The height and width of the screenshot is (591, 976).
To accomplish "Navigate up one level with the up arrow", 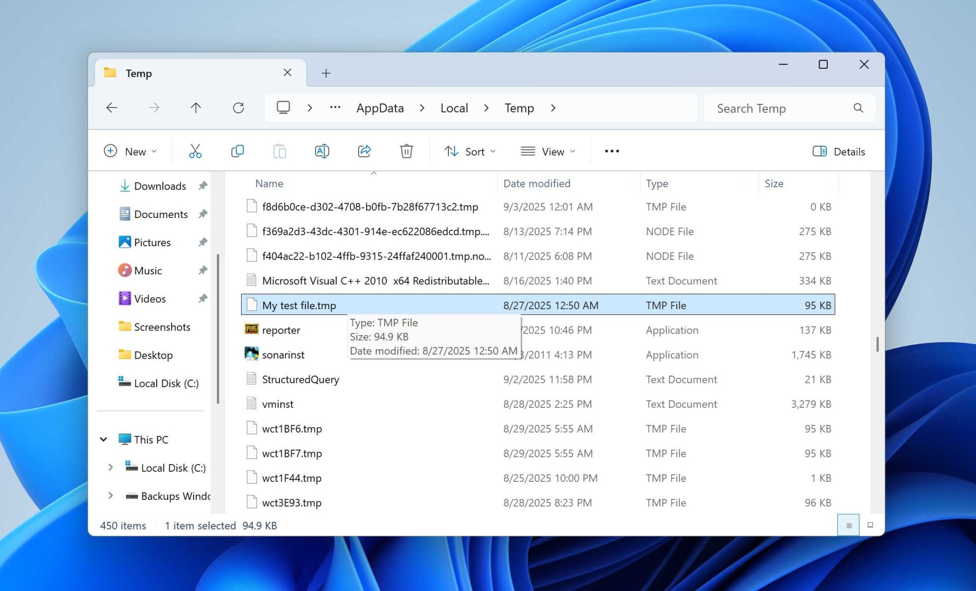I will click(x=195, y=108).
